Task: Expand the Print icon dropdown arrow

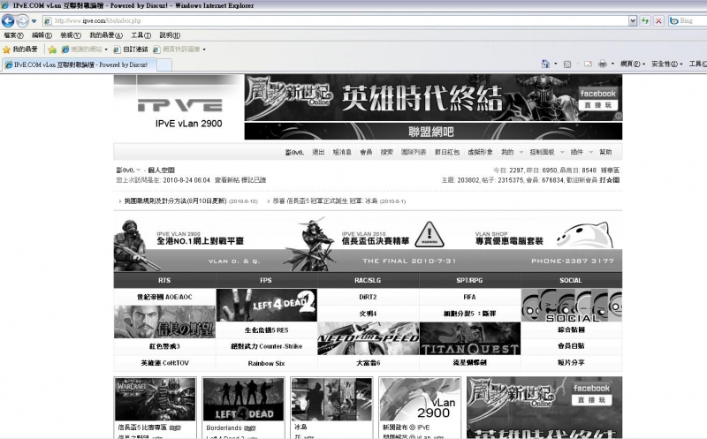Action: [612, 64]
